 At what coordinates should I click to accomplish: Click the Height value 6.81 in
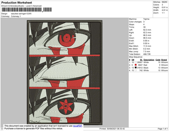click(x=164, y=7)
